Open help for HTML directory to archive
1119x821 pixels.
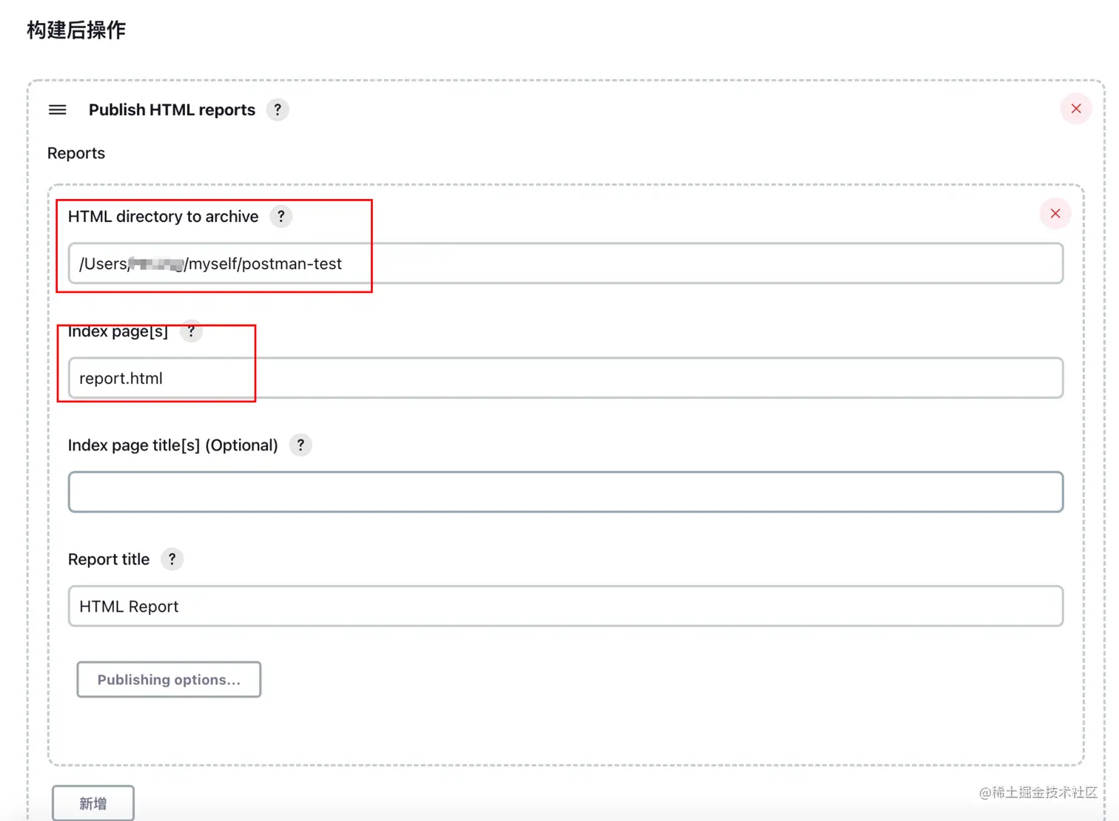[x=281, y=217]
